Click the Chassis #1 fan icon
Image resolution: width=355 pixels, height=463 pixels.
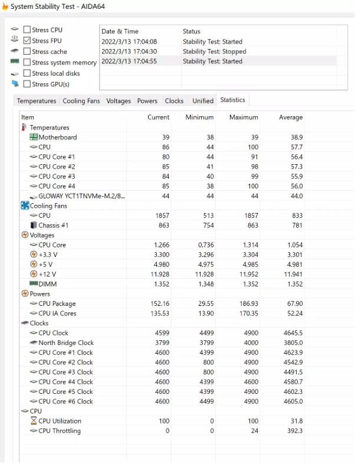coord(34,225)
